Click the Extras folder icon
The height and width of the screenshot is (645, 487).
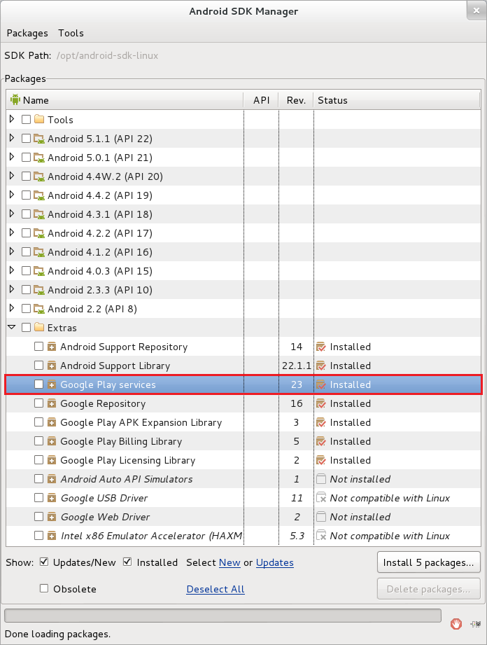coord(39,328)
